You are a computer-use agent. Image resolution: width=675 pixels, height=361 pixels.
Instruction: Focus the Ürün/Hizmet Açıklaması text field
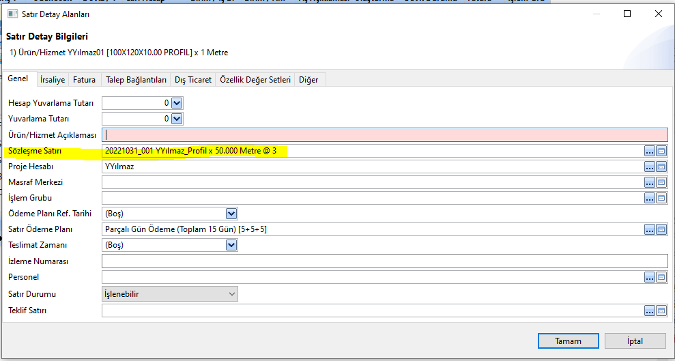pos(384,135)
